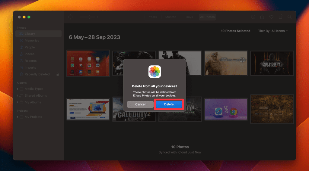Image resolution: width=309 pixels, height=171 pixels.
Task: Click the zoom in plus button
Action: (x=98, y=17)
